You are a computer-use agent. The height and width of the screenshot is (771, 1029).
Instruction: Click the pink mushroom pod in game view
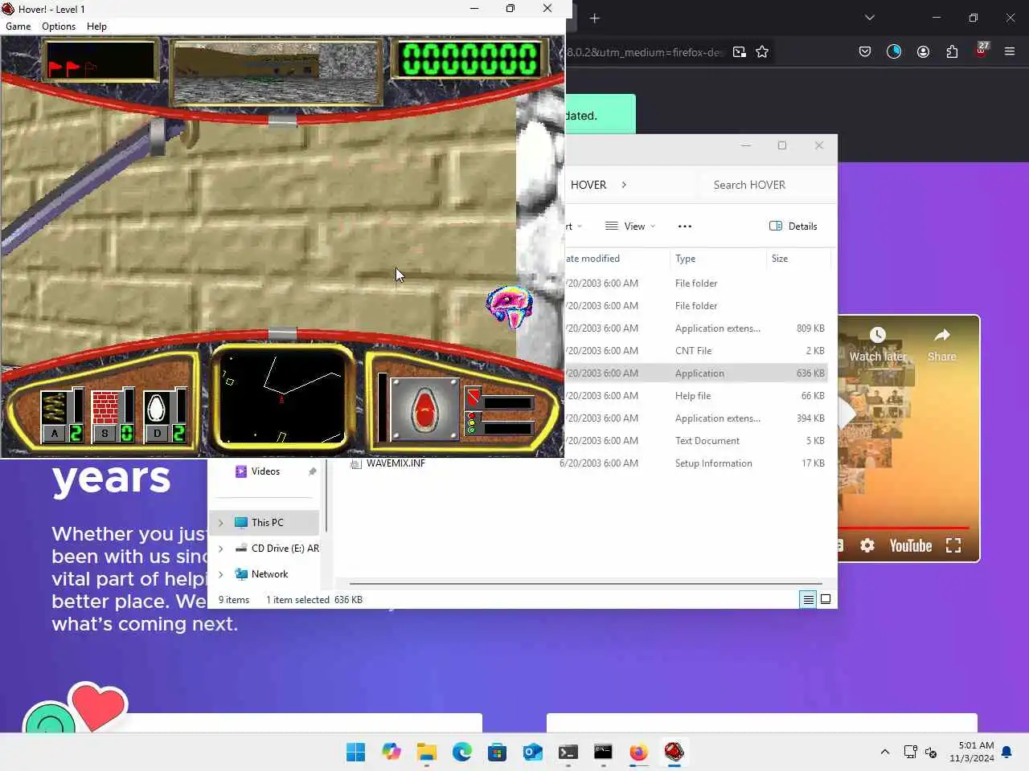pyautogui.click(x=510, y=306)
